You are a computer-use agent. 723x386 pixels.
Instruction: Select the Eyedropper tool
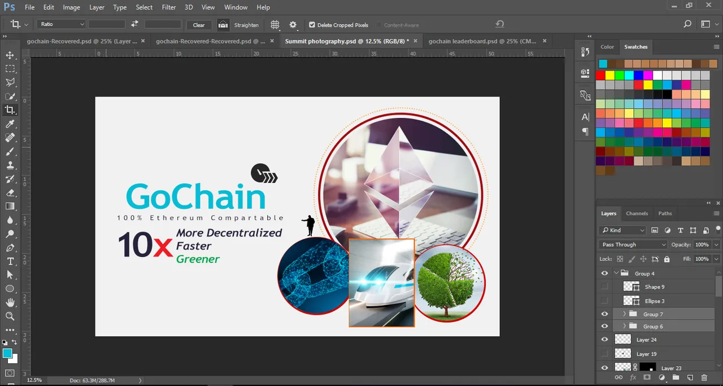(10, 124)
